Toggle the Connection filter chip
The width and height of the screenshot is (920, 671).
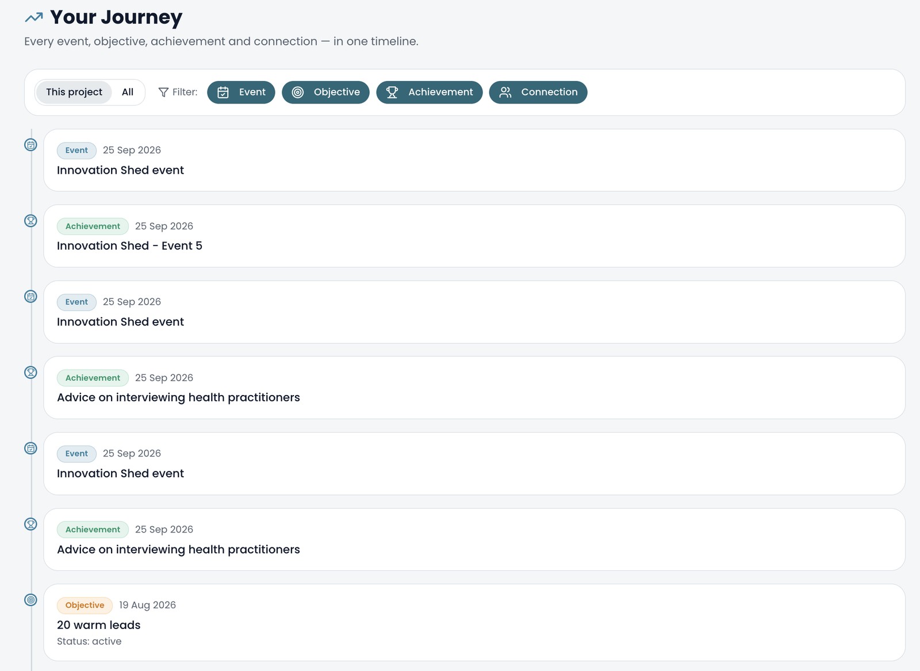tap(538, 92)
